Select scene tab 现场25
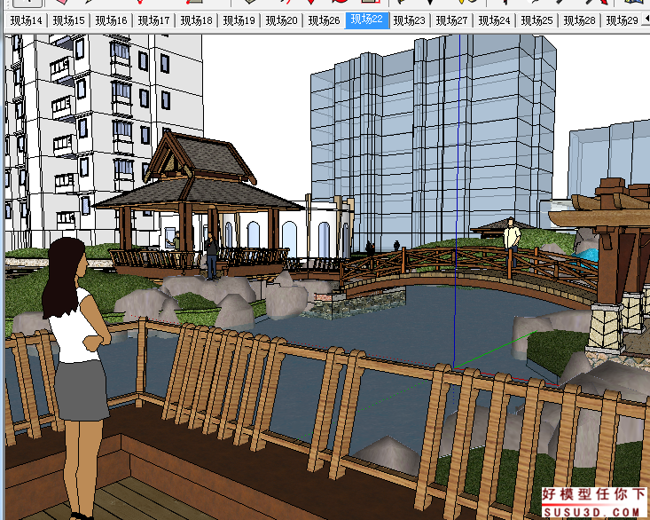650x520 pixels. [x=536, y=20]
